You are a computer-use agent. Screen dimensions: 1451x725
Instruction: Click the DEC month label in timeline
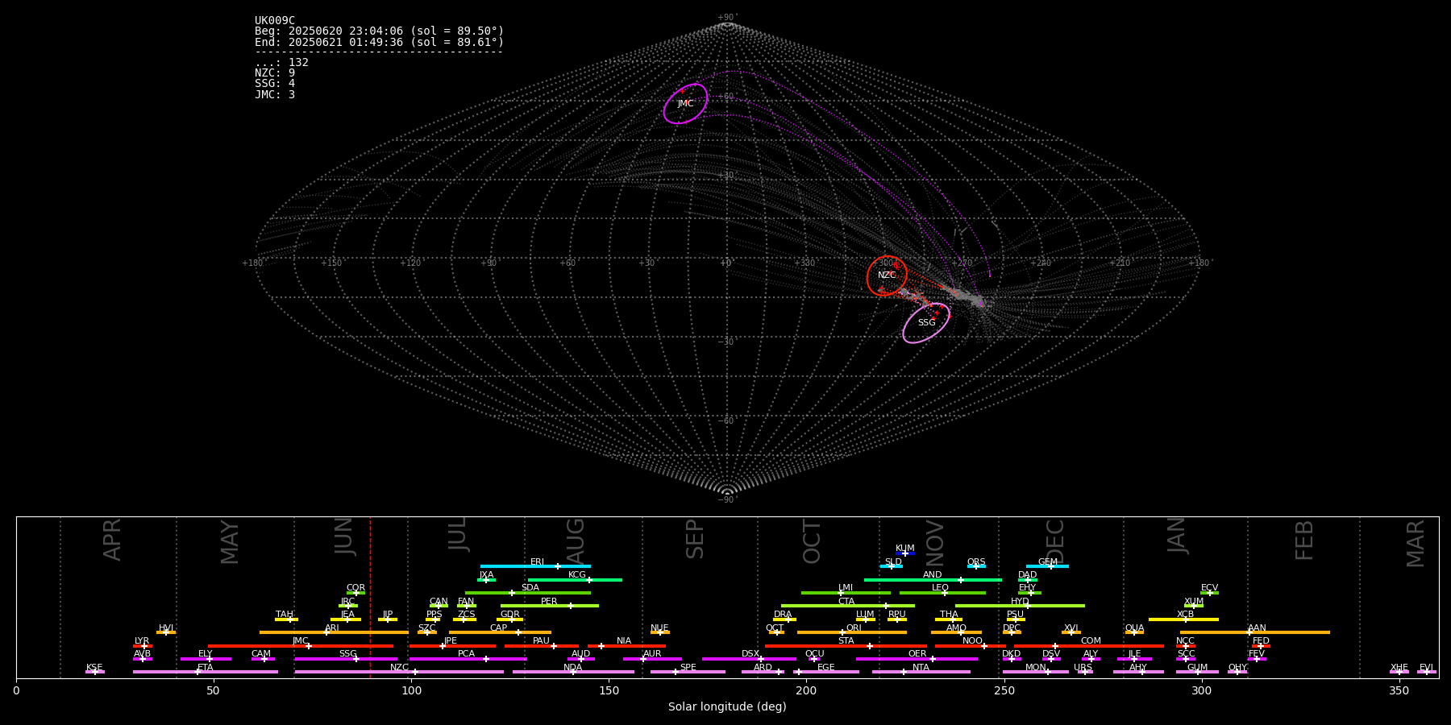[1055, 541]
